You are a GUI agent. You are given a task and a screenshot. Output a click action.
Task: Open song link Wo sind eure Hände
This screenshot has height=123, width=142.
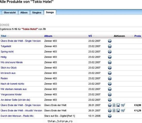pyautogui.click(x=12, y=62)
